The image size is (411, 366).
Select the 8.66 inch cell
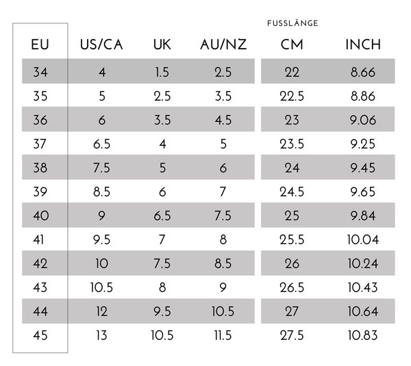[362, 72]
